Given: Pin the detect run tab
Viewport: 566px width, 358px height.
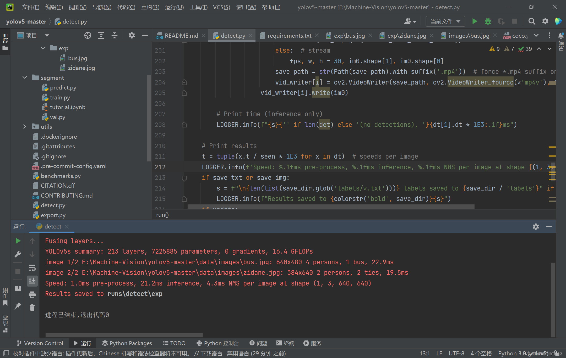Looking at the screenshot, I should pyautogui.click(x=18, y=306).
